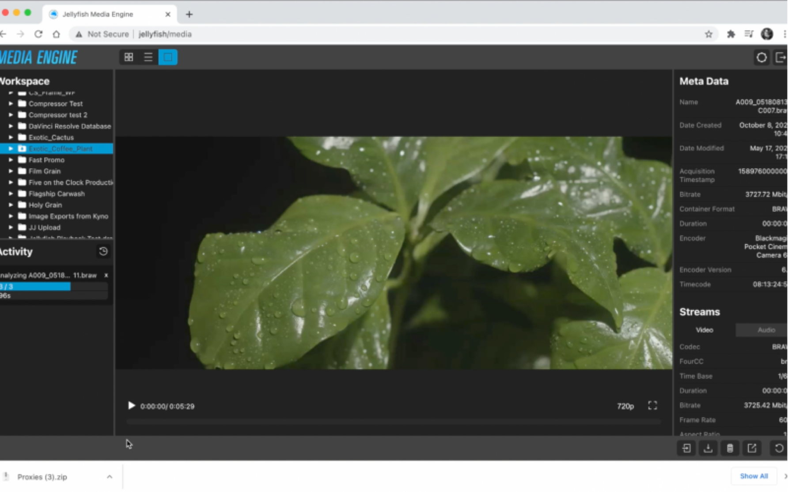Viewport: 788px width, 492px height.
Task: Open activity history clock icon
Action: point(103,251)
